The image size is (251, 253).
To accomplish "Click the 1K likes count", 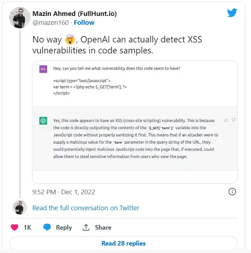I will point(27,228).
